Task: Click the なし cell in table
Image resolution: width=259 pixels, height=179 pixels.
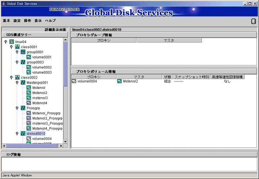Action: point(227,81)
